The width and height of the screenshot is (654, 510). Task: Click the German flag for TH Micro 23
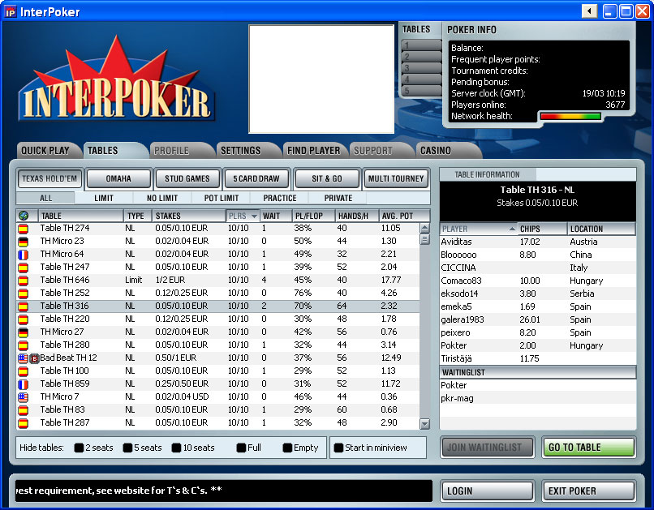point(24,242)
